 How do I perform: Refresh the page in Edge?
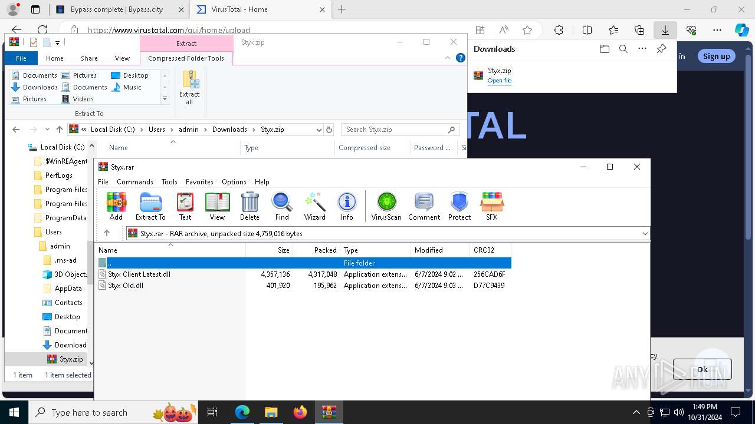(x=42, y=30)
